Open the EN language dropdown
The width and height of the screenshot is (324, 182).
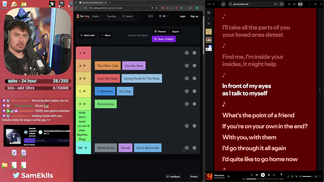[164, 16]
